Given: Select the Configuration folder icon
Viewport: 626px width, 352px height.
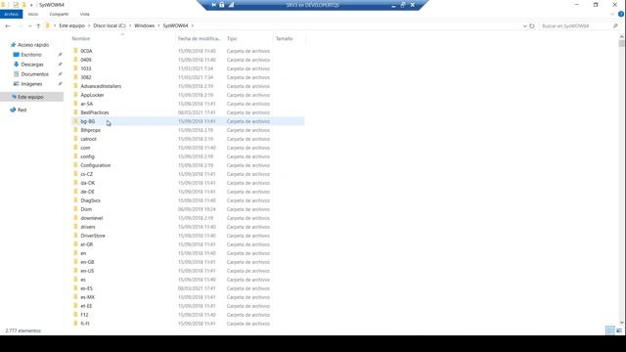Looking at the screenshot, I should pos(75,165).
